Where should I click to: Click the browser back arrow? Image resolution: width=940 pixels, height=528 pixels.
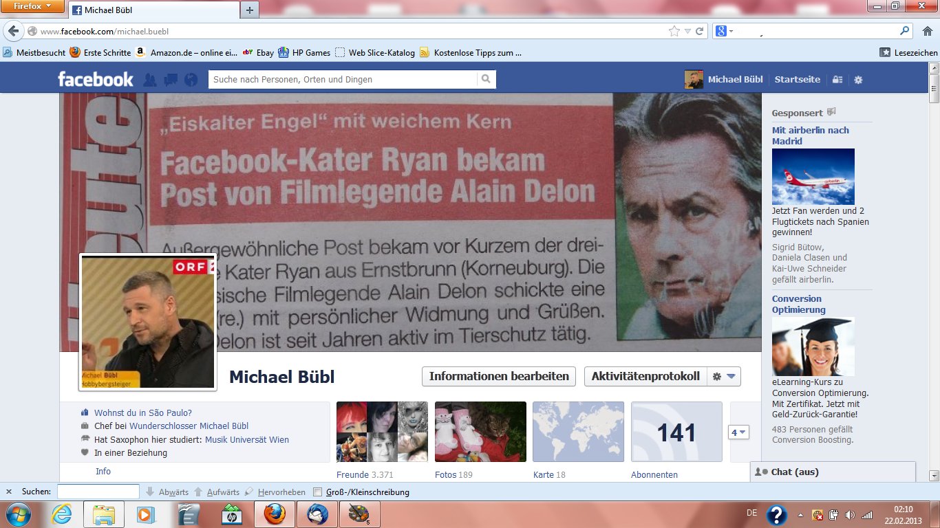point(14,32)
